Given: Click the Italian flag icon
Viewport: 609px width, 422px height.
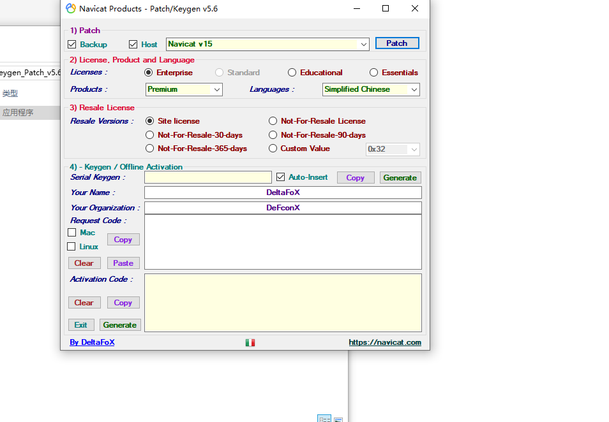Looking at the screenshot, I should coord(250,342).
